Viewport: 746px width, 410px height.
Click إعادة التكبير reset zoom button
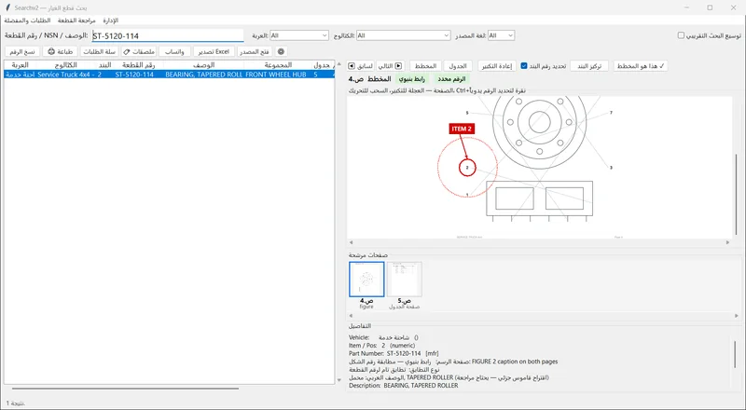coord(497,66)
